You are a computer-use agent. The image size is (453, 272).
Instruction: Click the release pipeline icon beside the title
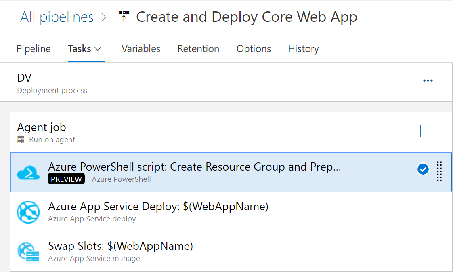pos(124,17)
